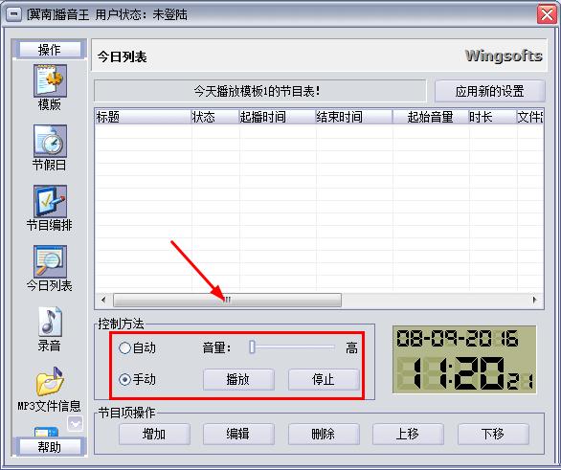Select the 手动 radio button
Screen dimensions: 561x470
coord(124,379)
